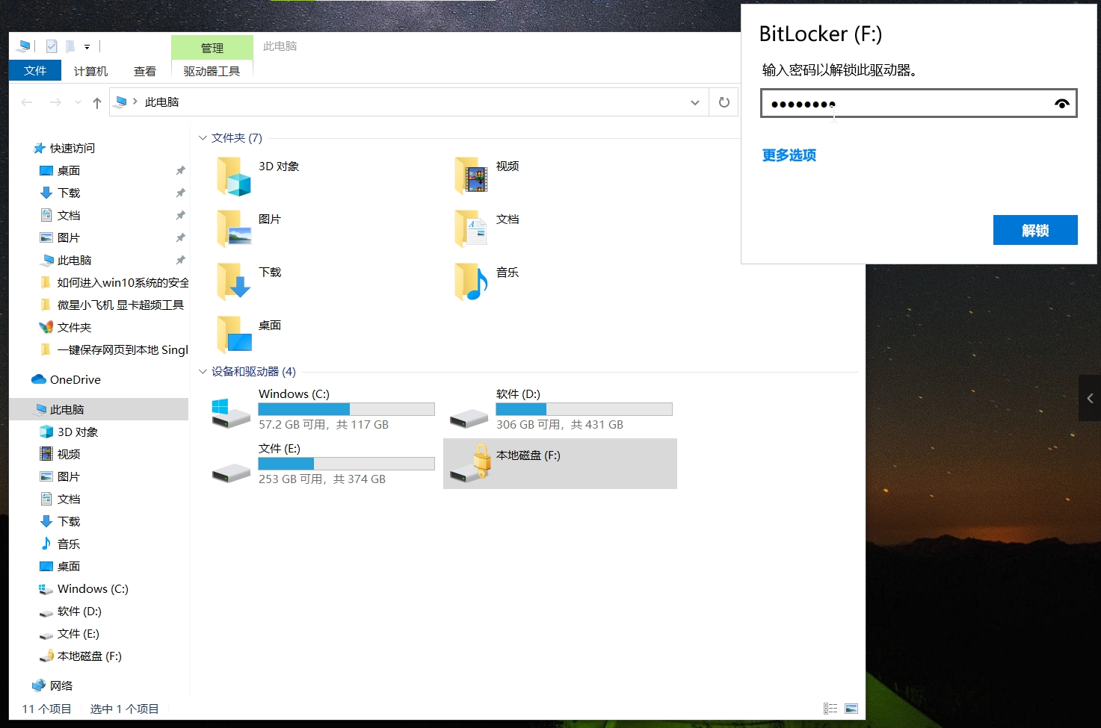Open 文件夹 item in quick access
Screen dimensions: 1101x728
(65, 327)
